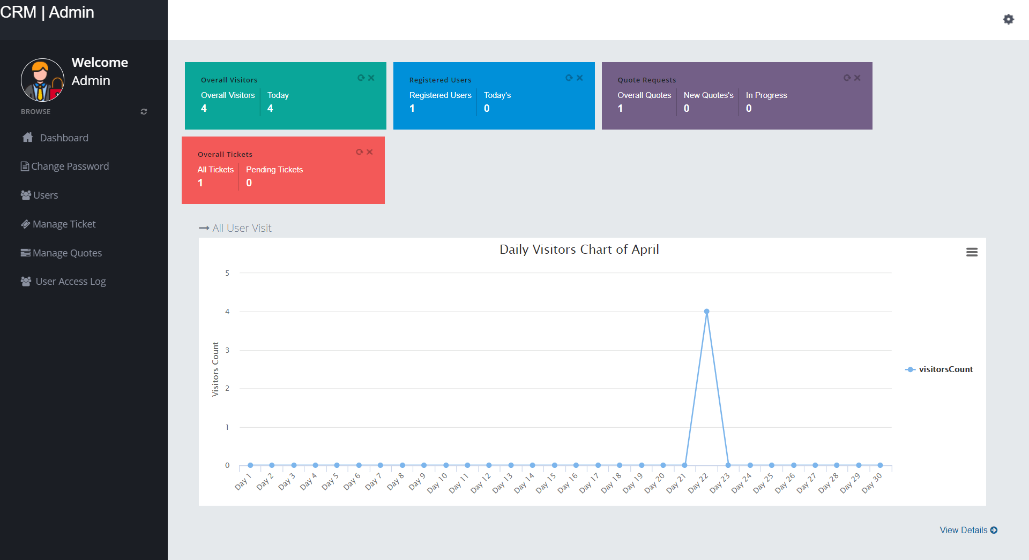Click the View Details link
1029x560 pixels.
tap(968, 530)
